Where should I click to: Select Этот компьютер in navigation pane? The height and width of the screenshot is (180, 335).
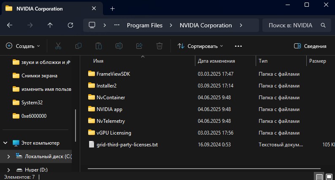coord(41,143)
